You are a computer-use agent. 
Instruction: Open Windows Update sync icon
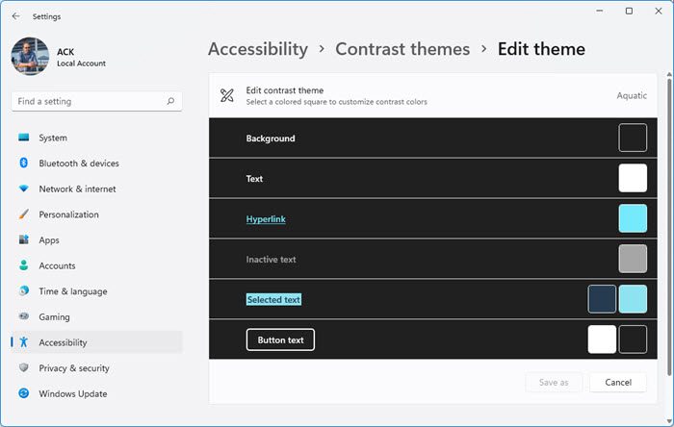point(24,393)
